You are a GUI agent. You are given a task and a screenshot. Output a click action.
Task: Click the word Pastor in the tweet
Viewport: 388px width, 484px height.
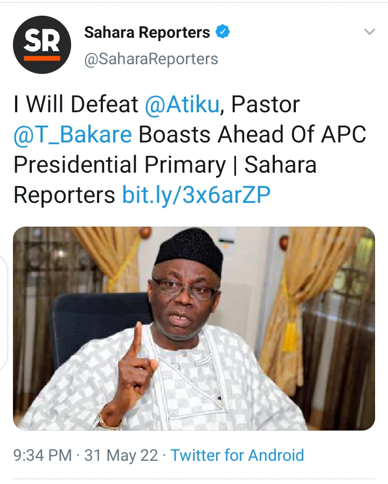(265, 105)
